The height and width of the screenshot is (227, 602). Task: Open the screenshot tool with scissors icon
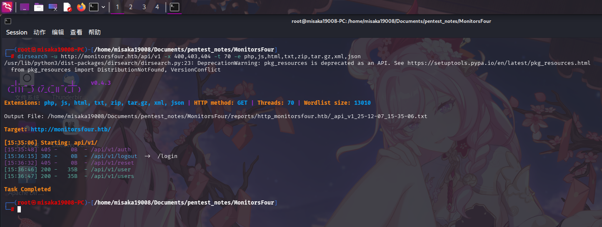(x=53, y=7)
